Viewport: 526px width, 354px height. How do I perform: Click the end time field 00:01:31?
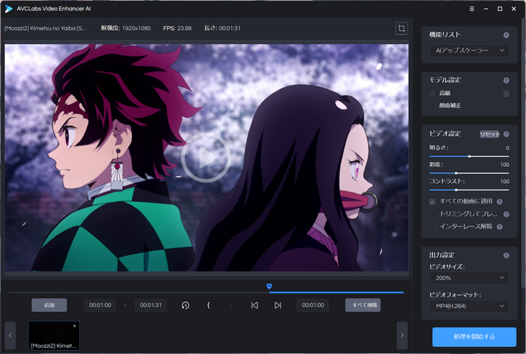151,305
